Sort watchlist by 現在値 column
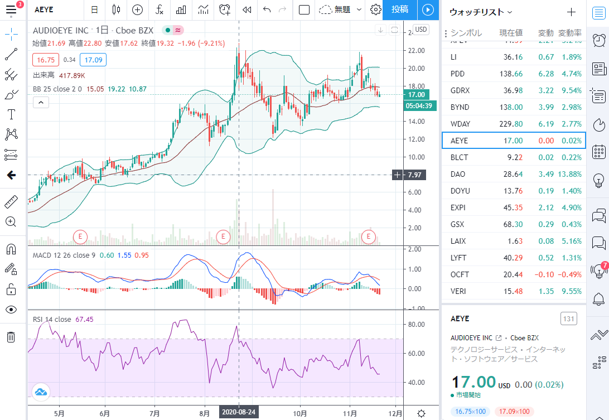 coord(511,33)
